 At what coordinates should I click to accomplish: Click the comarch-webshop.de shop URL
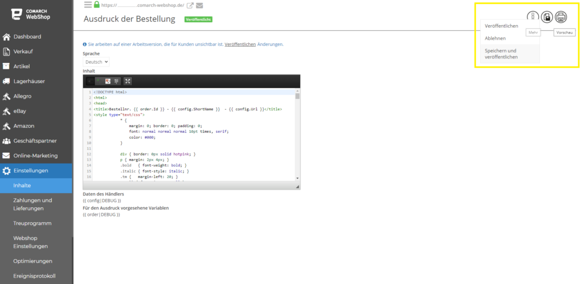(143, 6)
